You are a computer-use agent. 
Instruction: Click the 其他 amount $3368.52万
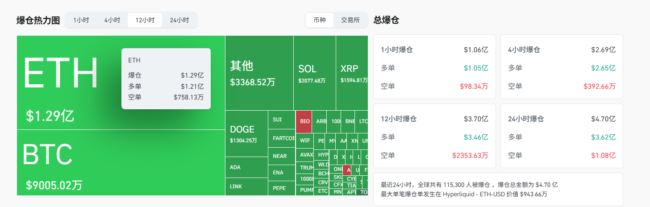(x=252, y=82)
